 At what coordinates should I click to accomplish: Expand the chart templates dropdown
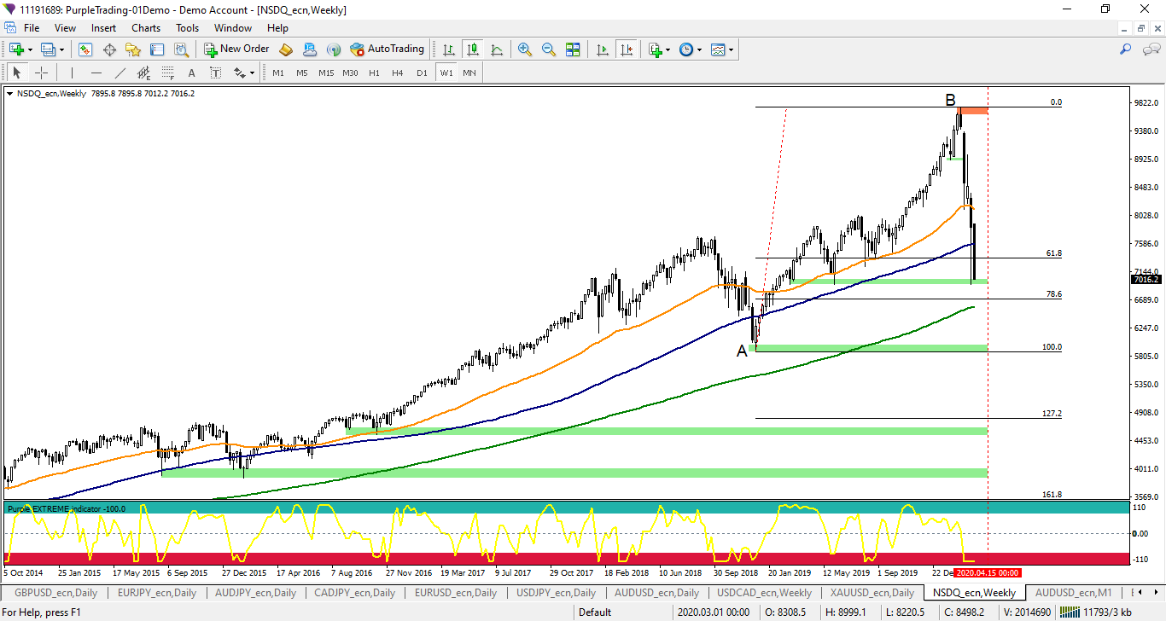click(x=732, y=49)
